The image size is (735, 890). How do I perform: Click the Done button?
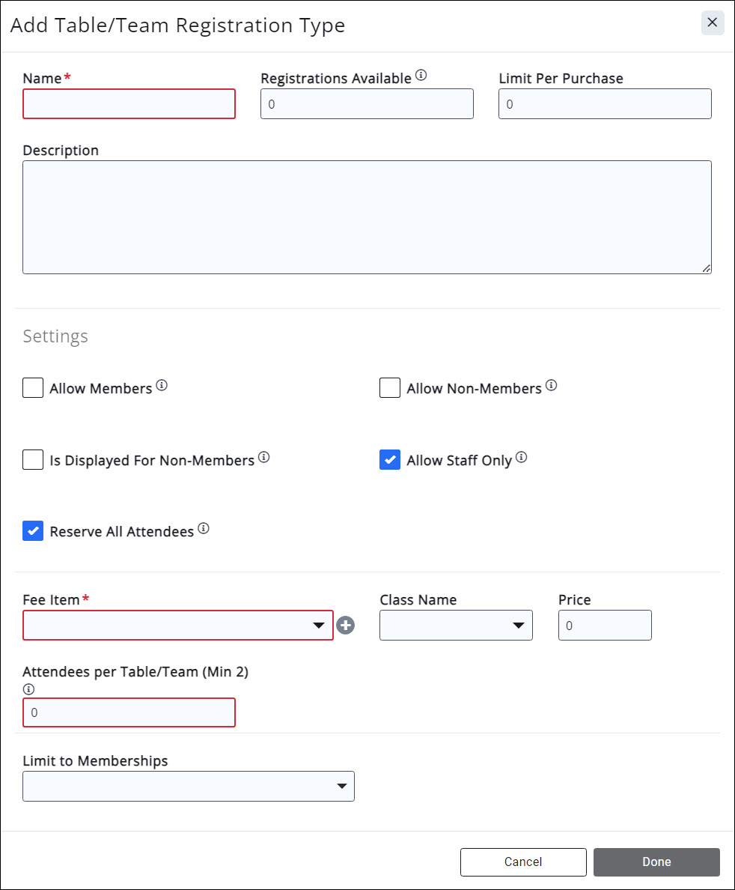point(656,862)
